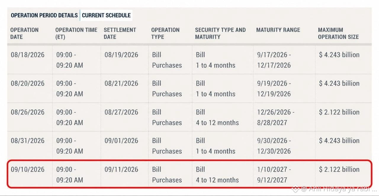Click the Security Type and Maturity header
Screen dimensions: 379x196
(220, 33)
